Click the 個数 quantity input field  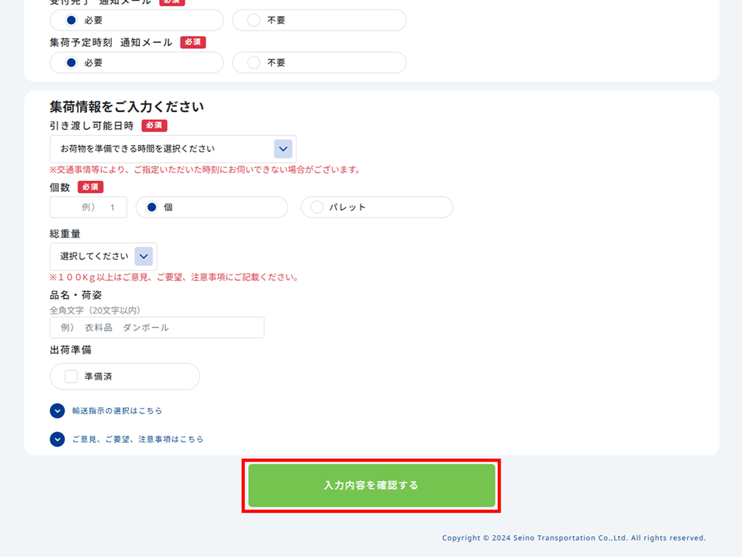tap(89, 207)
